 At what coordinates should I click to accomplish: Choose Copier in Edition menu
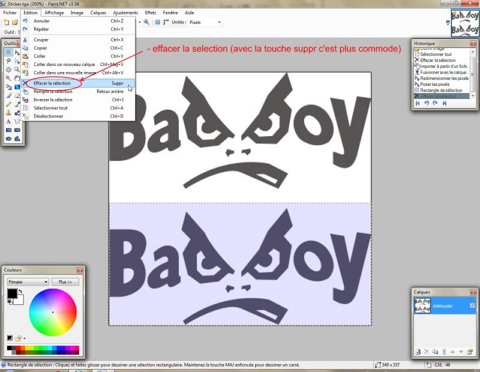tap(79, 48)
